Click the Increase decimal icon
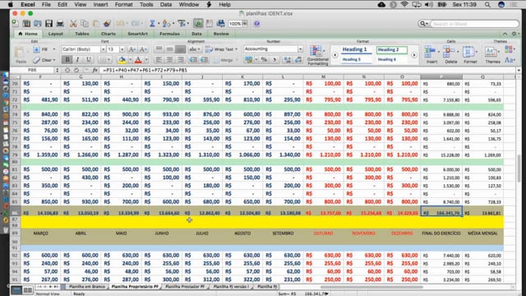This screenshot has height=296, width=526. click(287, 60)
